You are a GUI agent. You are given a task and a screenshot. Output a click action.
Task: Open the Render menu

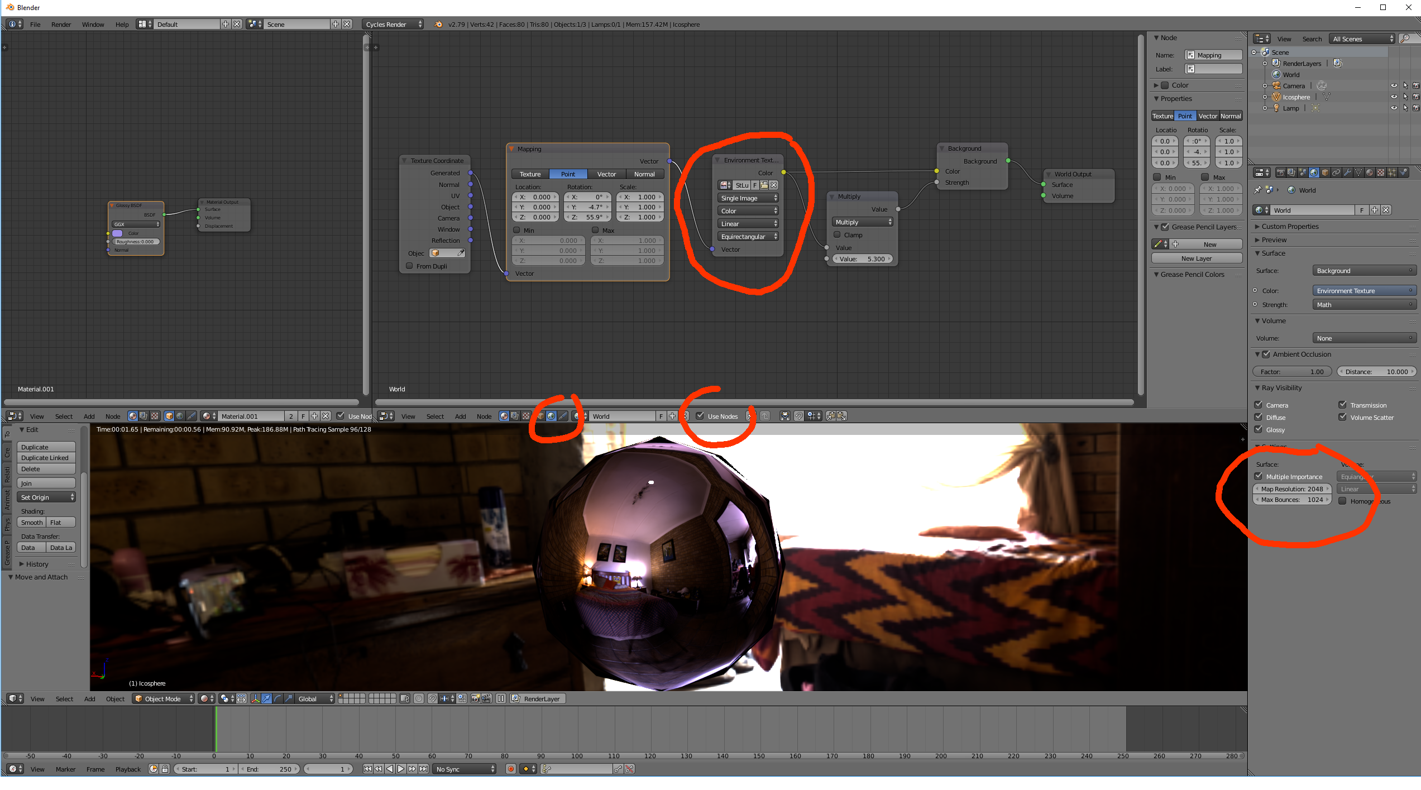click(61, 24)
